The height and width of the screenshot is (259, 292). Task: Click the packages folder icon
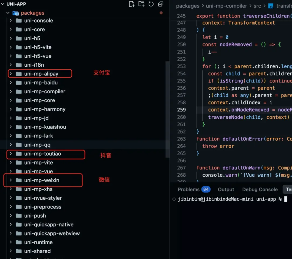point(16,13)
